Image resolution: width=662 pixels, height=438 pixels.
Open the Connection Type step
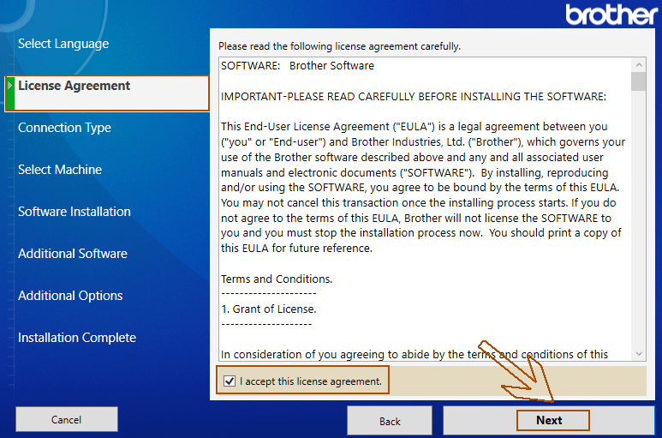[64, 128]
